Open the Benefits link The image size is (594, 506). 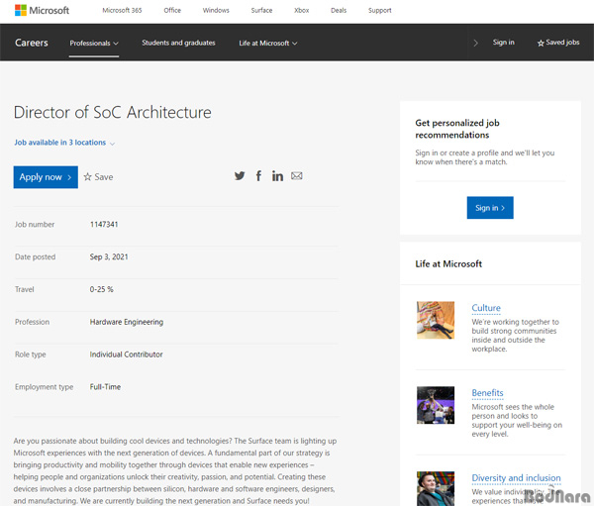click(x=487, y=393)
